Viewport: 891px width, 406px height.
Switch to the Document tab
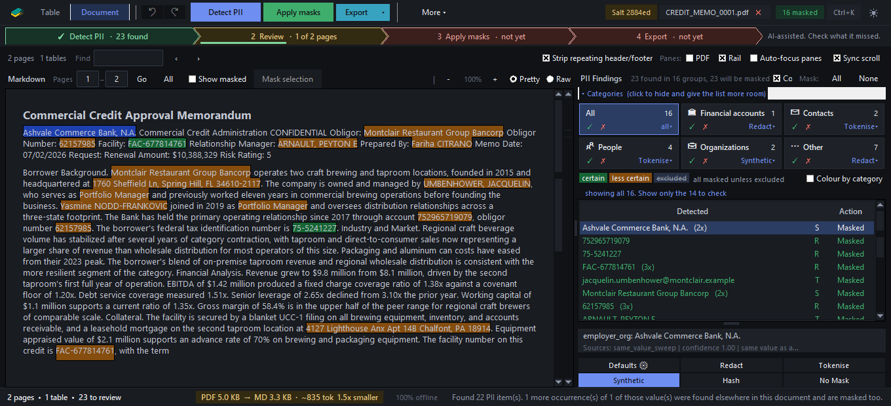[x=100, y=12]
